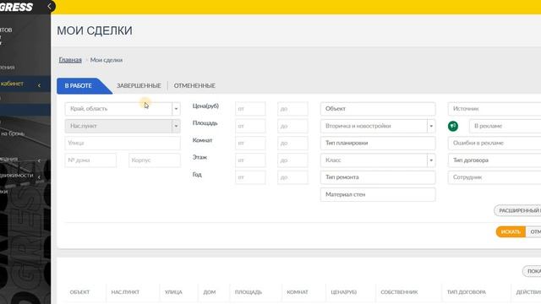Screen dimensions: 541x304
Task: Expand Вторичка и новостройки dropdown arrow
Action: 431,126
